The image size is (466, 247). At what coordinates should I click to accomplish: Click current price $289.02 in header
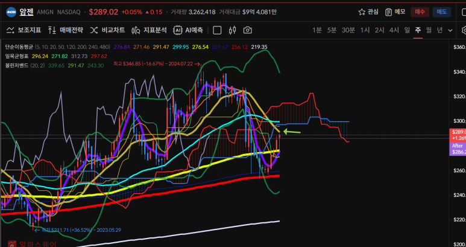tap(104, 12)
